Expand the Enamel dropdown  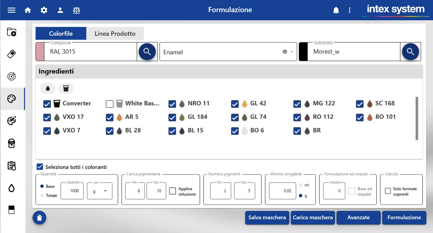[x=292, y=52]
